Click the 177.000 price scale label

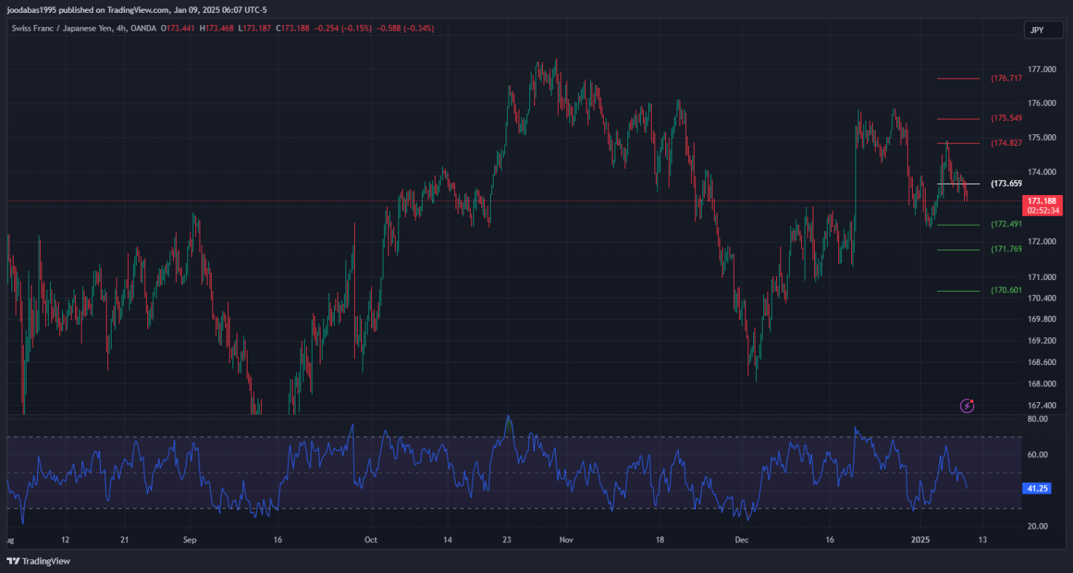pos(1041,69)
